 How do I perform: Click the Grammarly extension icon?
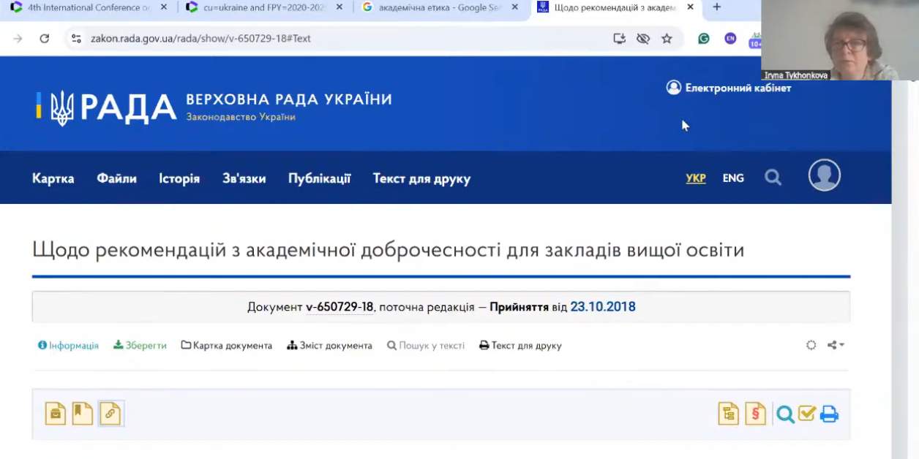point(703,39)
